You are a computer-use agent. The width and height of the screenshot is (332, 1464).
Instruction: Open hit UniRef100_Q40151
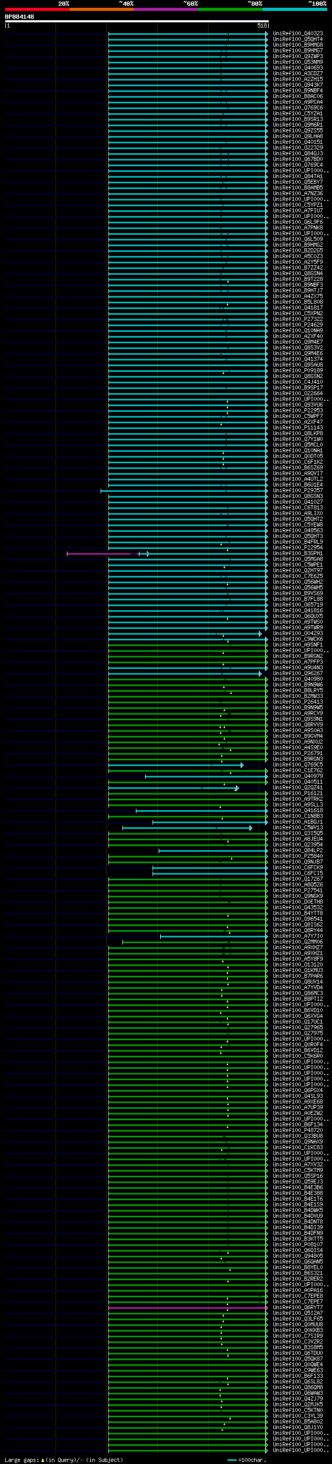(298, 142)
